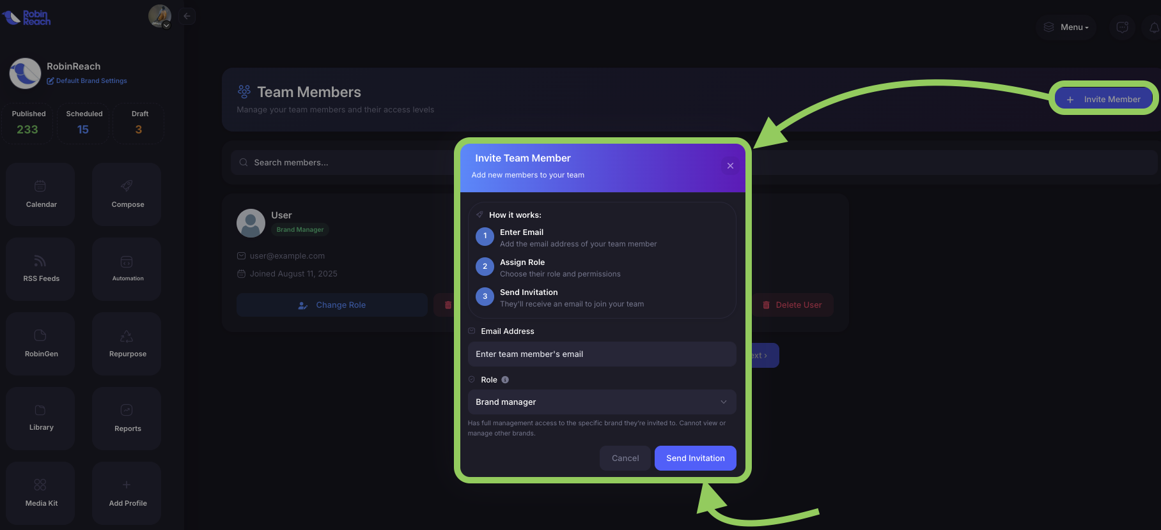Image resolution: width=1161 pixels, height=530 pixels.
Task: View the 15 Scheduled posts stat
Action: pyautogui.click(x=84, y=123)
